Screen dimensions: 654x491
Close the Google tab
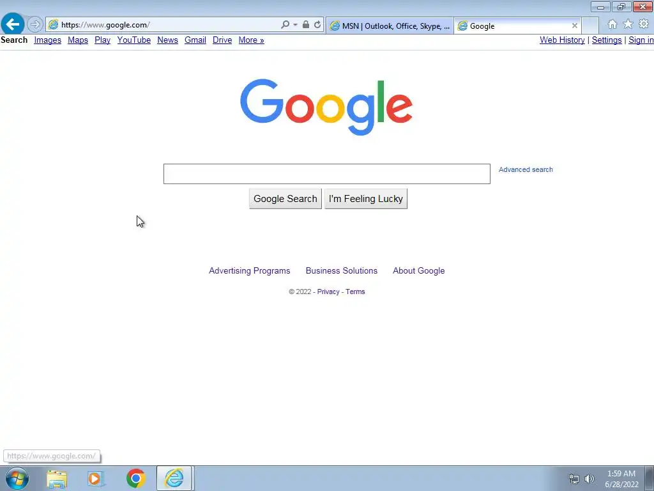pos(574,26)
